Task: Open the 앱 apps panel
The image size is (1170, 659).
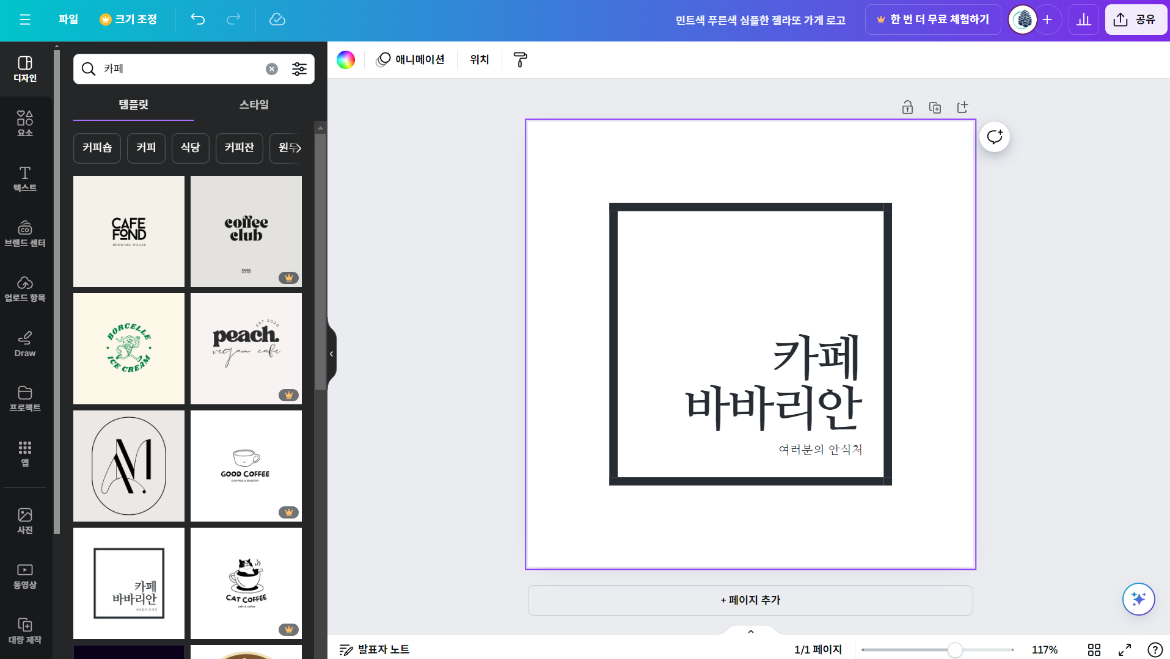Action: click(25, 454)
